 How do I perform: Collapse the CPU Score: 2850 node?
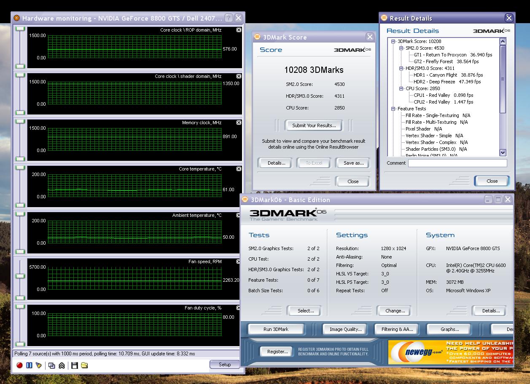point(401,88)
